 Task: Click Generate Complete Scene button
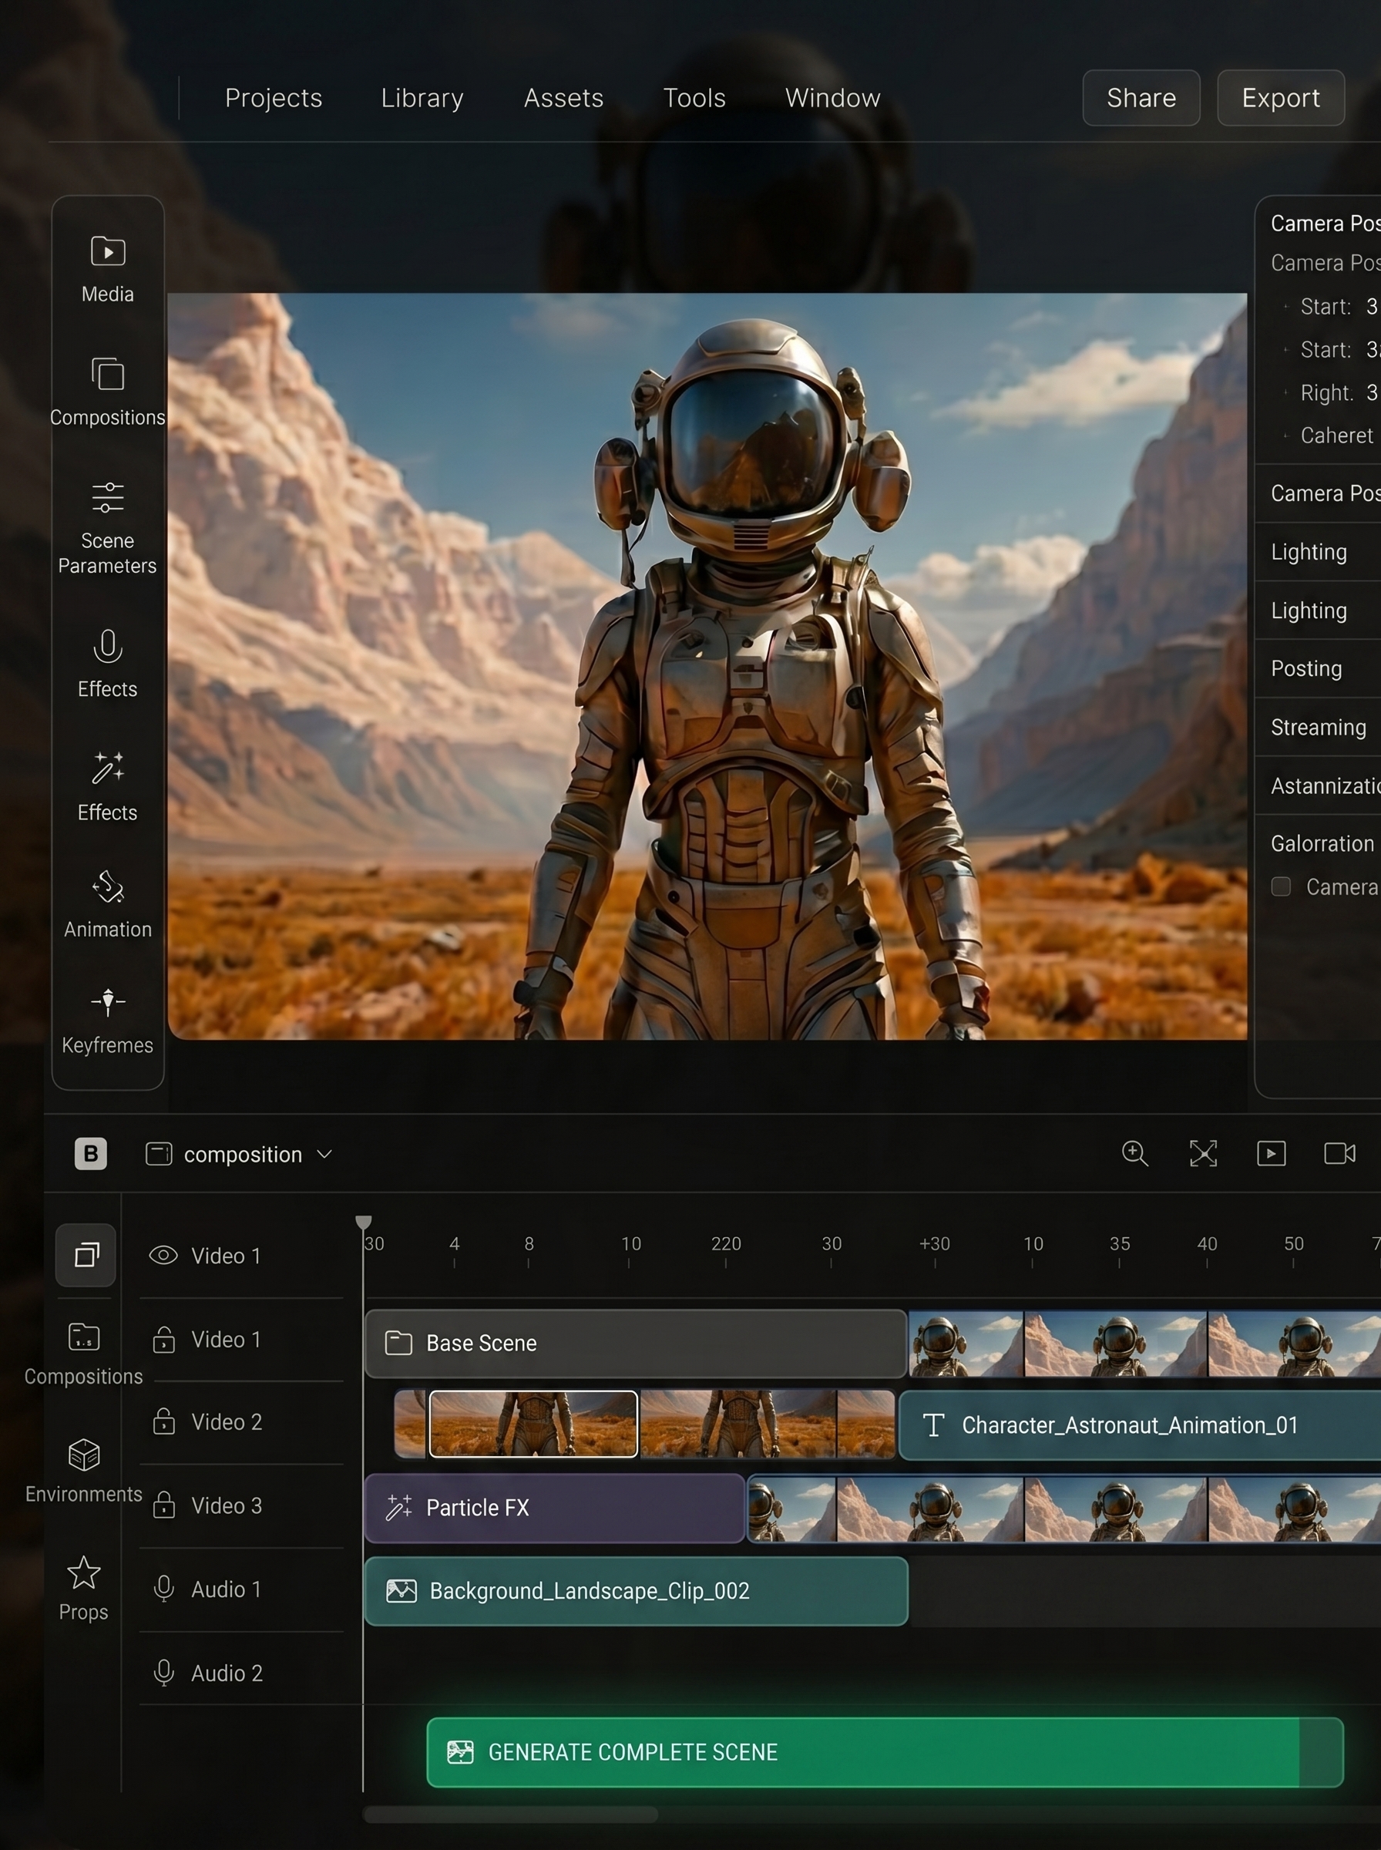pos(885,1751)
